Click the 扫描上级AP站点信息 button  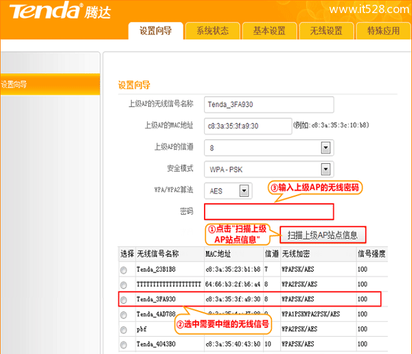click(x=323, y=235)
